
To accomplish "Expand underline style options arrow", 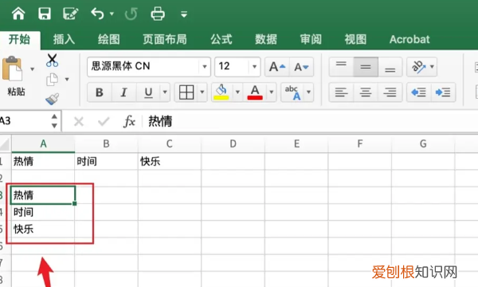I will point(165,92).
